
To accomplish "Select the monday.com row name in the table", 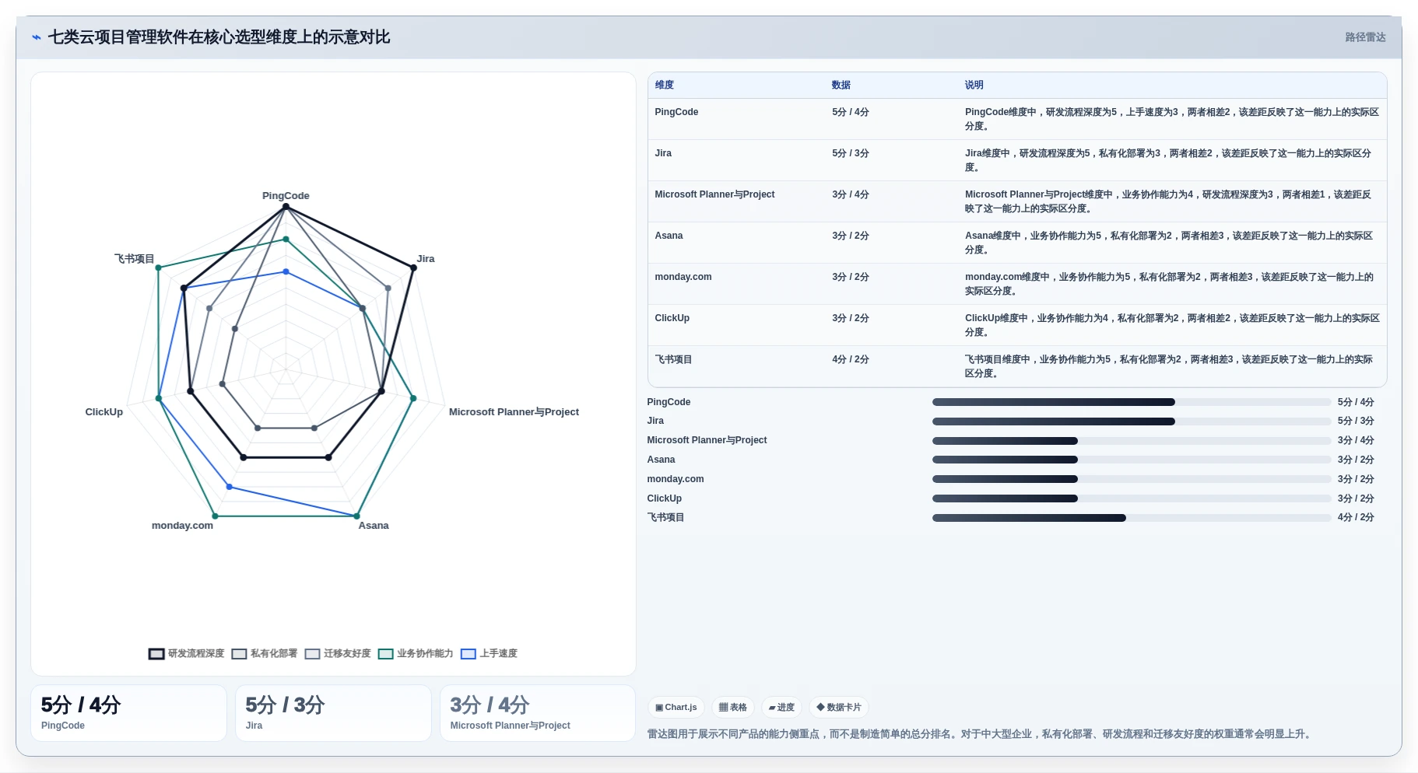I will point(683,277).
